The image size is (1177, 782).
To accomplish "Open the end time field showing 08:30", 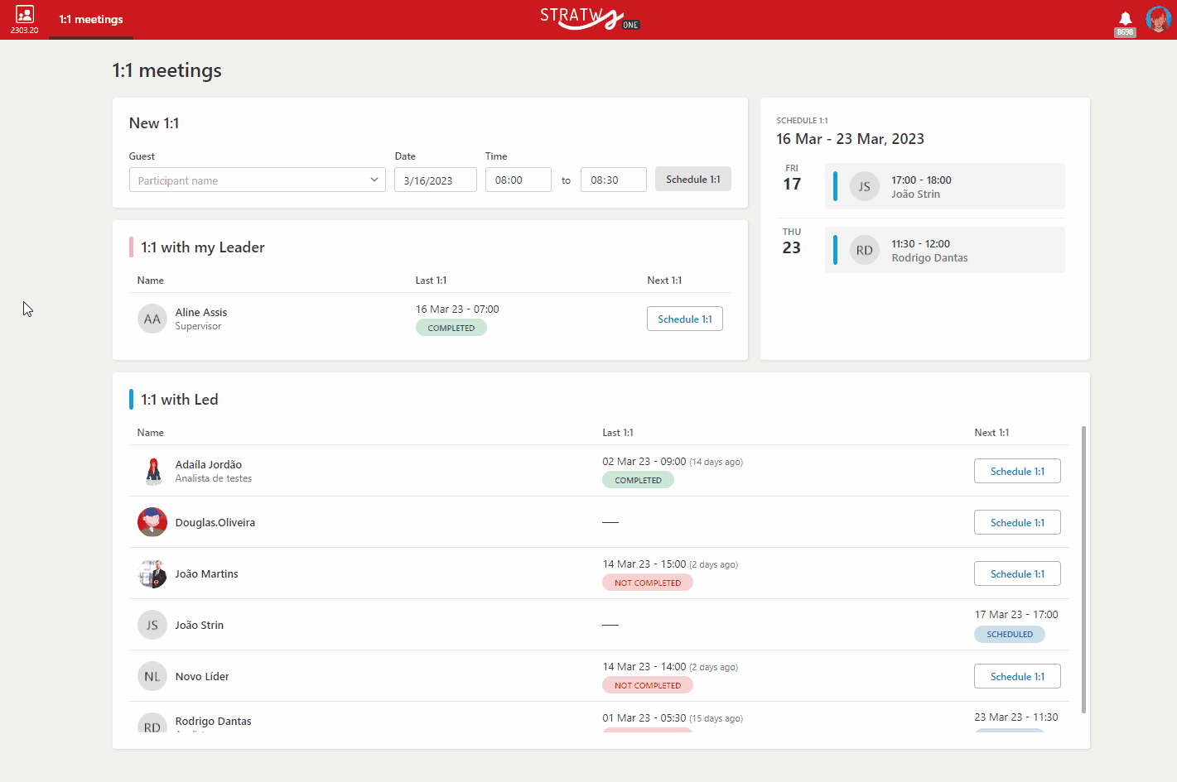I will point(614,180).
